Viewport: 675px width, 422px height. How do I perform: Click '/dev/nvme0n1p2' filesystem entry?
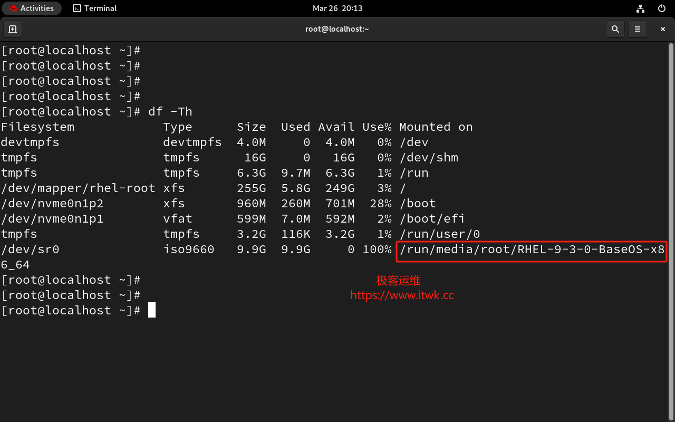(x=52, y=204)
